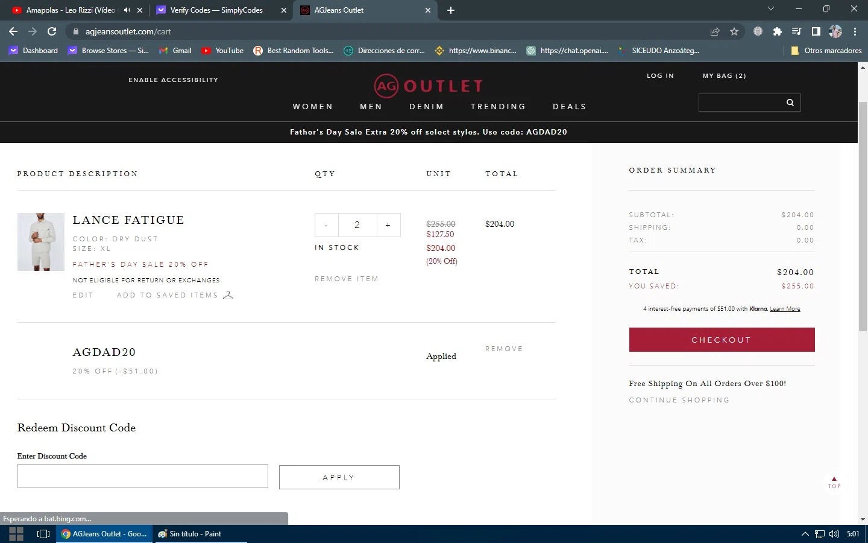This screenshot has height=543, width=868.
Task: Click the globe extension icon in toolbar
Action: click(758, 31)
